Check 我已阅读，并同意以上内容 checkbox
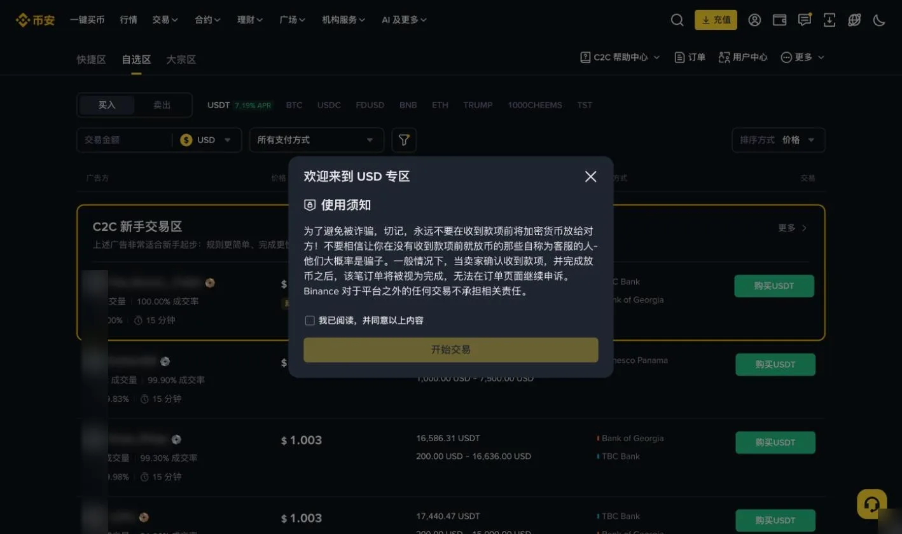Screen dimensions: 902x534 (x=310, y=320)
